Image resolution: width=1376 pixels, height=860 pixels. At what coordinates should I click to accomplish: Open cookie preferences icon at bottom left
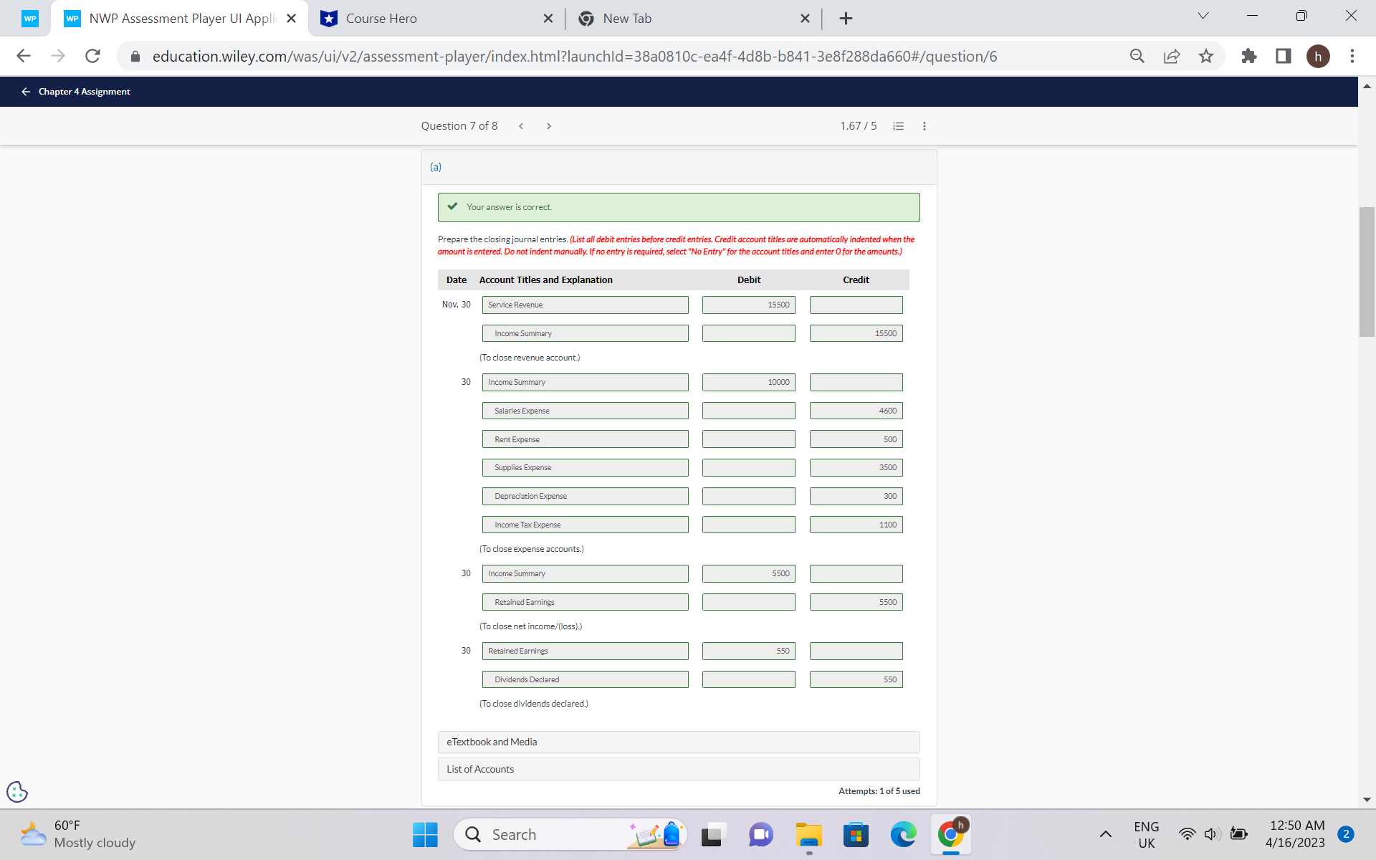click(x=17, y=792)
